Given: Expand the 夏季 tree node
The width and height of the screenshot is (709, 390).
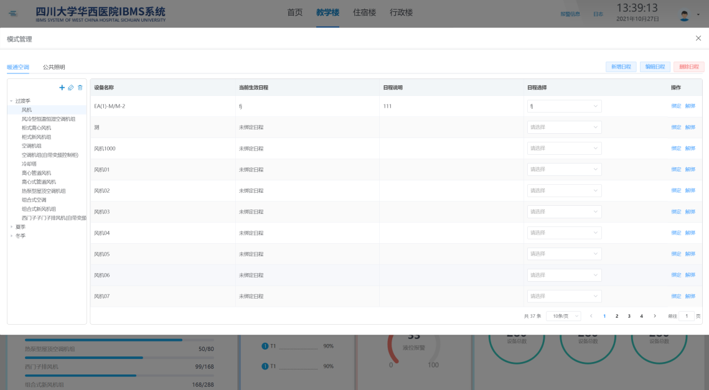Looking at the screenshot, I should 11,227.
